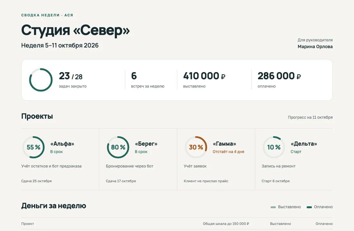Click the Сдача 25 октября deadline
The width and height of the screenshot is (354, 231).
(36, 181)
